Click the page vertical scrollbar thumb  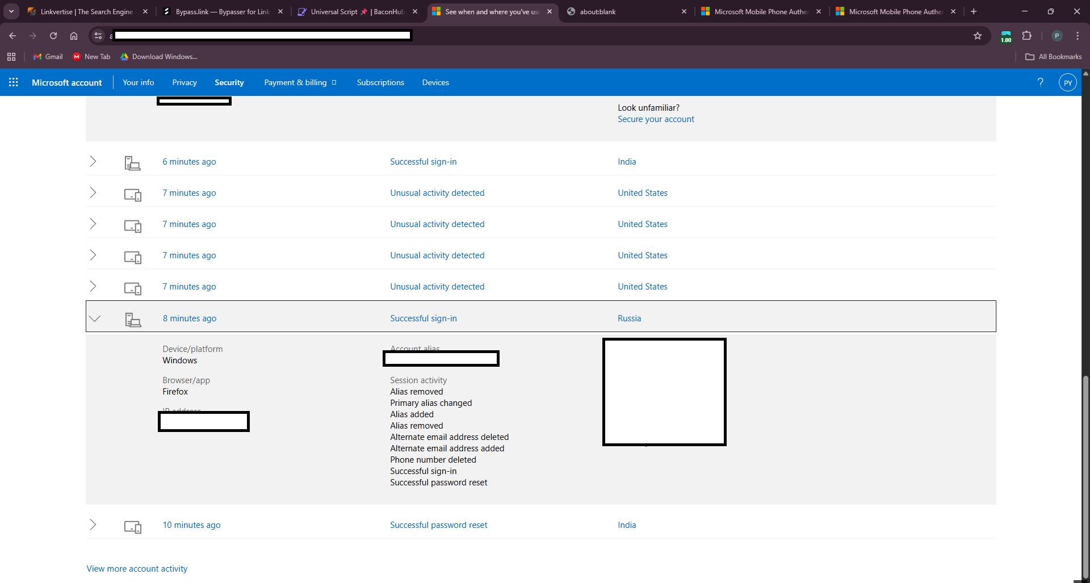pos(1085,477)
